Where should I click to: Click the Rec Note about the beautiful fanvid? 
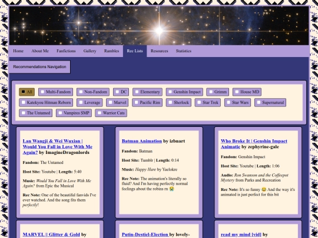[59, 200]
